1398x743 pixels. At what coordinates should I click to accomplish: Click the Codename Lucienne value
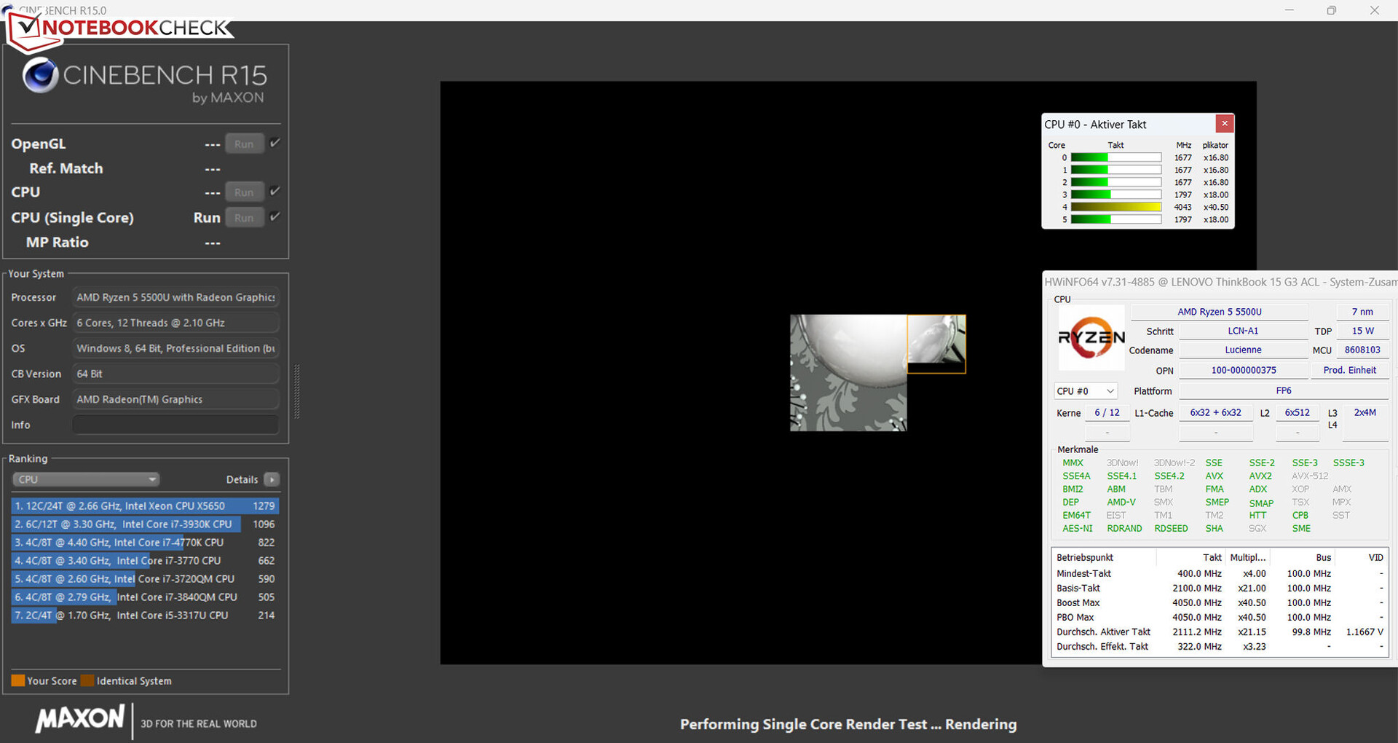pyautogui.click(x=1243, y=350)
